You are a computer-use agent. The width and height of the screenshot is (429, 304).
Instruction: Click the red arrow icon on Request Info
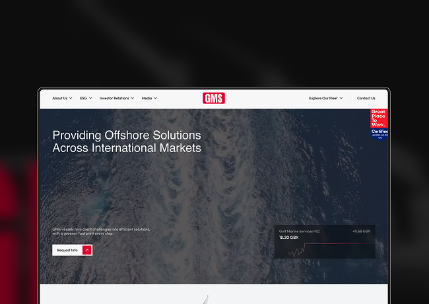[x=87, y=250]
